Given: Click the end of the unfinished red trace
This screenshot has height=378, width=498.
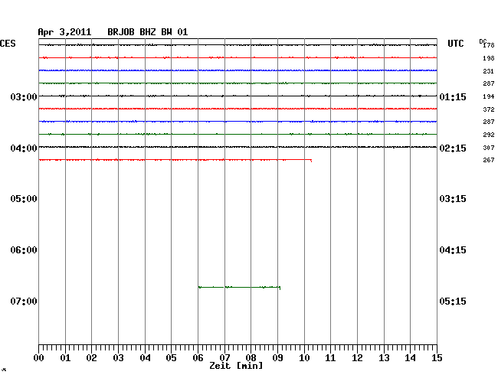Looking at the screenshot, I should (x=311, y=161).
